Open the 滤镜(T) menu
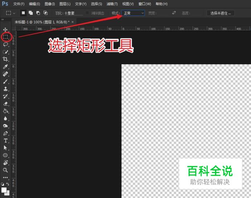The image size is (251, 198). pyautogui.click(x=112, y=4)
